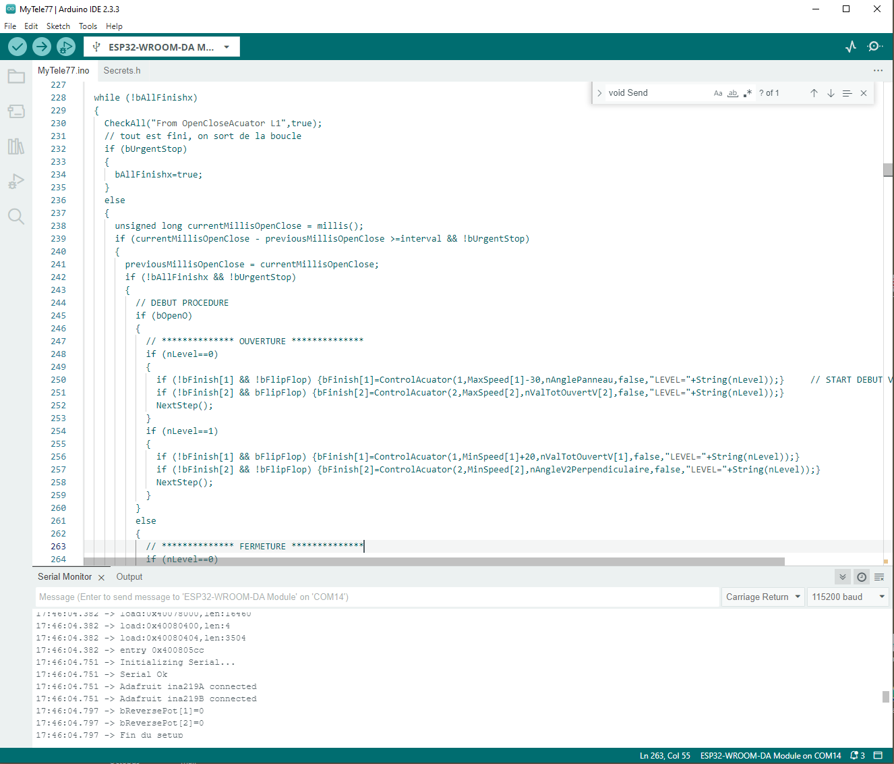Viewport: 894px width, 764px height.
Task: Click the OUVERTURE comment line
Action: pyautogui.click(x=255, y=342)
